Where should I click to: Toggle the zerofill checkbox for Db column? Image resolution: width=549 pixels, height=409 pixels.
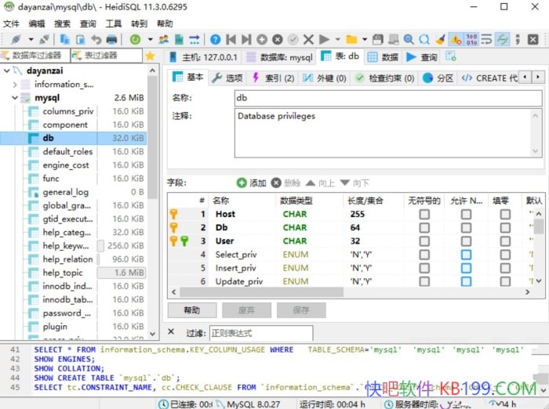505,227
